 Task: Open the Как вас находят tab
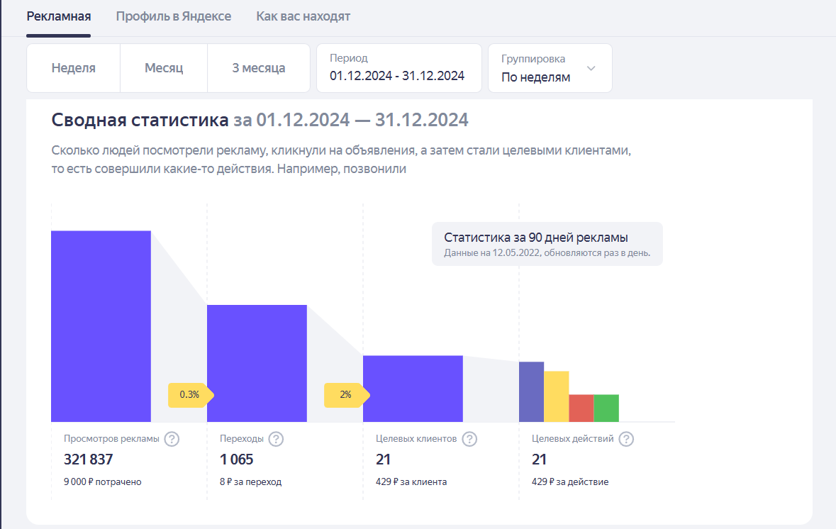(303, 16)
